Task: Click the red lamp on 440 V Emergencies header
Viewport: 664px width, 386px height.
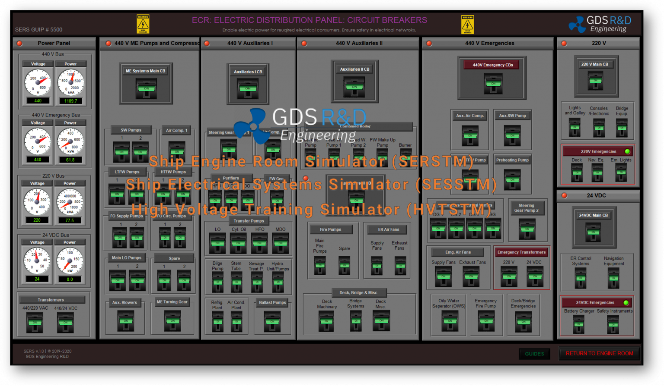Action: click(428, 43)
